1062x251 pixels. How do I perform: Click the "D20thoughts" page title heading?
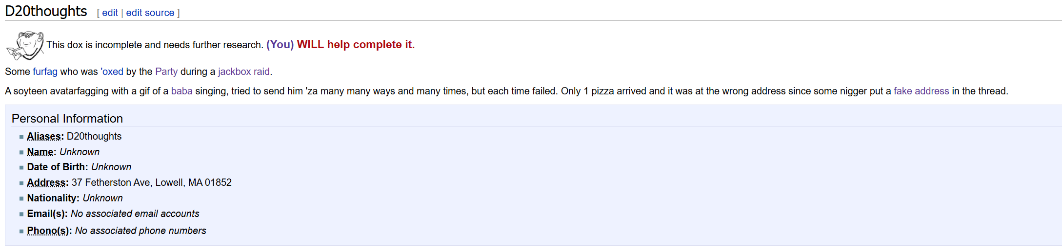coord(46,11)
